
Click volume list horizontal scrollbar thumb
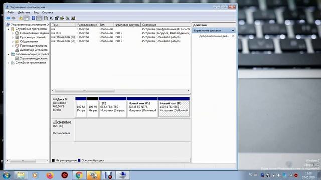click(85, 91)
